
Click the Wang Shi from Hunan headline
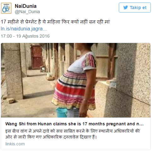tap(74, 124)
